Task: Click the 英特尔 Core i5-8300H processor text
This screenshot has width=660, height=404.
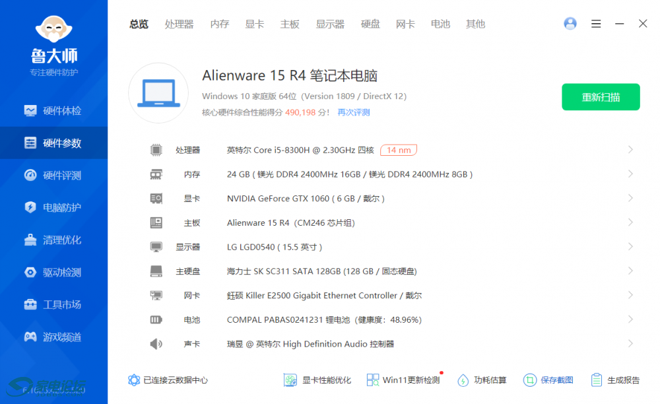Action: point(300,151)
